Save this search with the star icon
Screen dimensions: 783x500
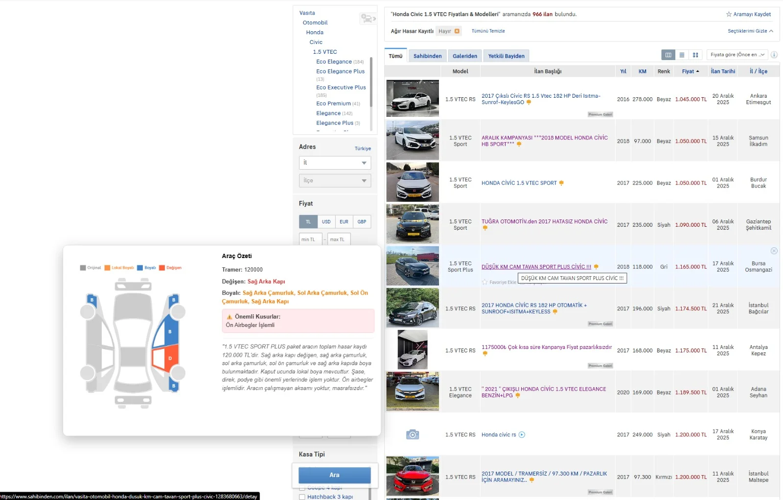(729, 14)
